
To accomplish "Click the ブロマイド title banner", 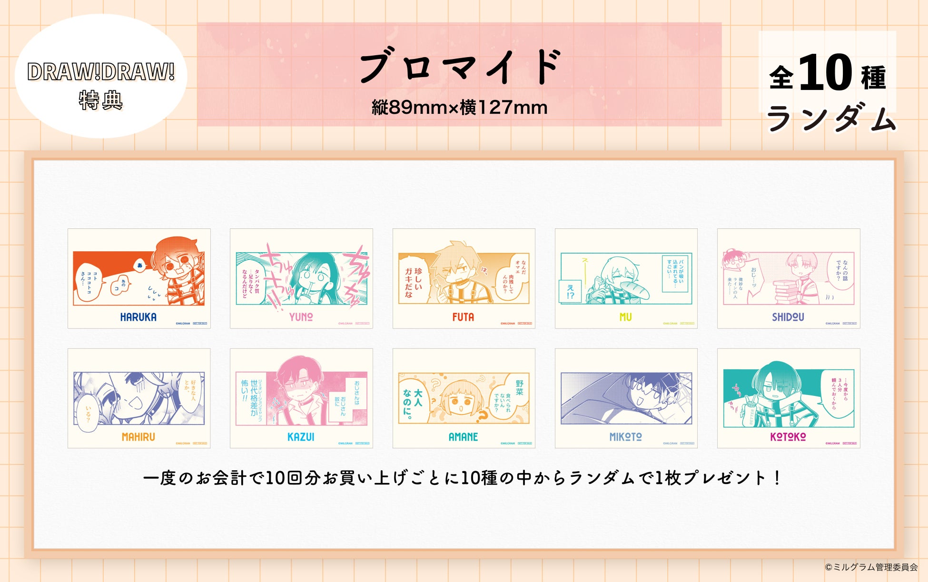I will coord(460,74).
